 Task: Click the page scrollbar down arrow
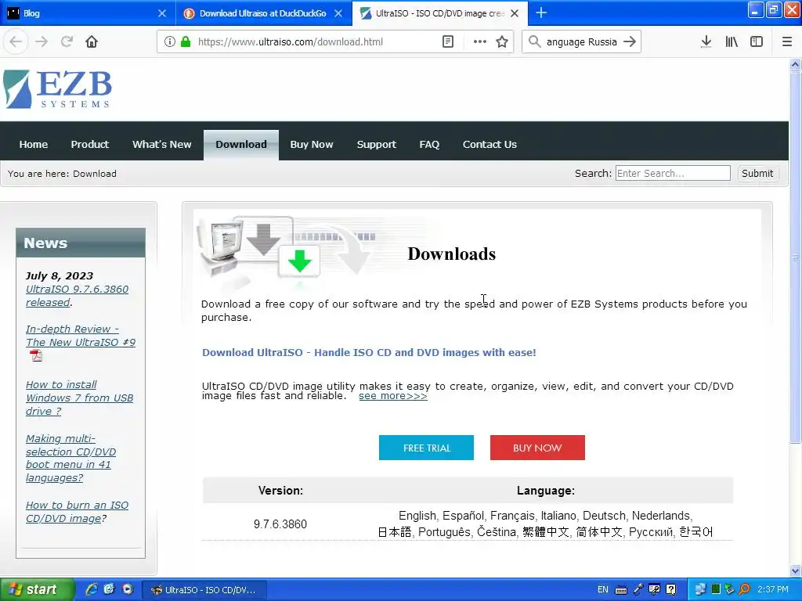[x=795, y=570]
